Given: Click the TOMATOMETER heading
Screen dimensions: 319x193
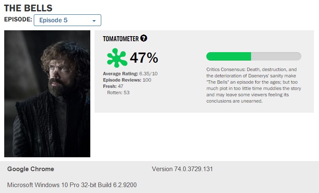Looking at the screenshot, I should pyautogui.click(x=121, y=39).
